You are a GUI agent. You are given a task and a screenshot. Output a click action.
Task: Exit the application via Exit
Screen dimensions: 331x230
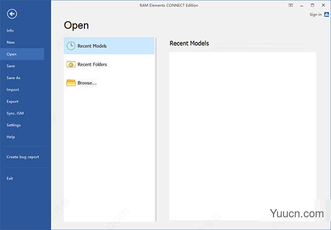pyautogui.click(x=10, y=178)
